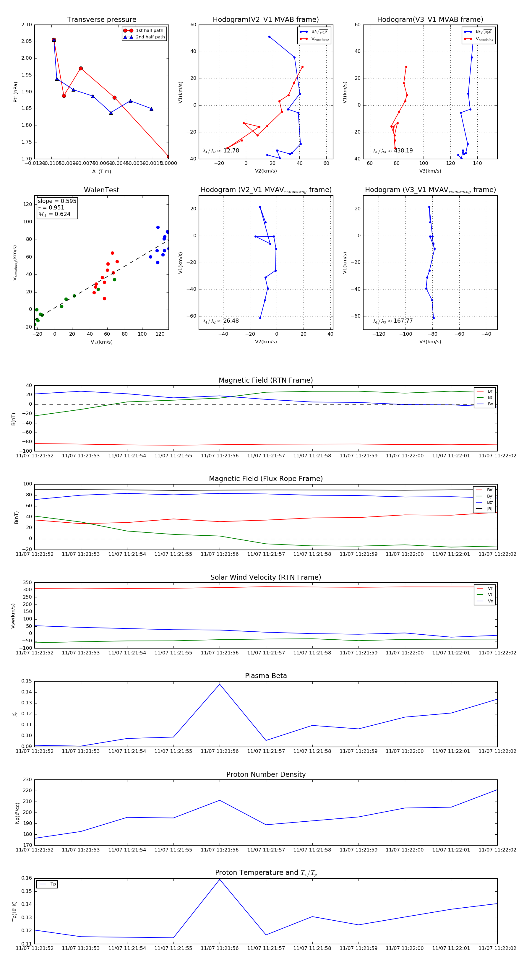Click the 'Np(#/cc)' y-axis label

tap(17, 813)
